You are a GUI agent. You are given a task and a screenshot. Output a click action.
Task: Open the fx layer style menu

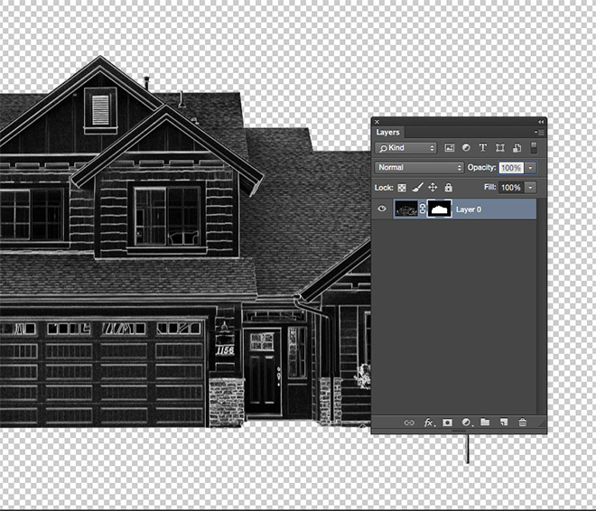[429, 423]
